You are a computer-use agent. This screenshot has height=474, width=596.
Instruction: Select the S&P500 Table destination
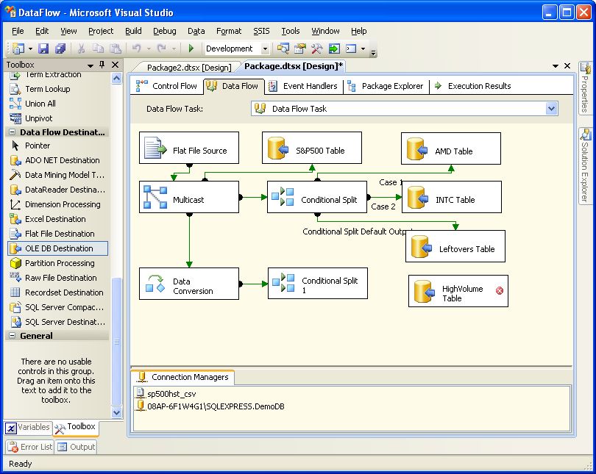point(312,148)
